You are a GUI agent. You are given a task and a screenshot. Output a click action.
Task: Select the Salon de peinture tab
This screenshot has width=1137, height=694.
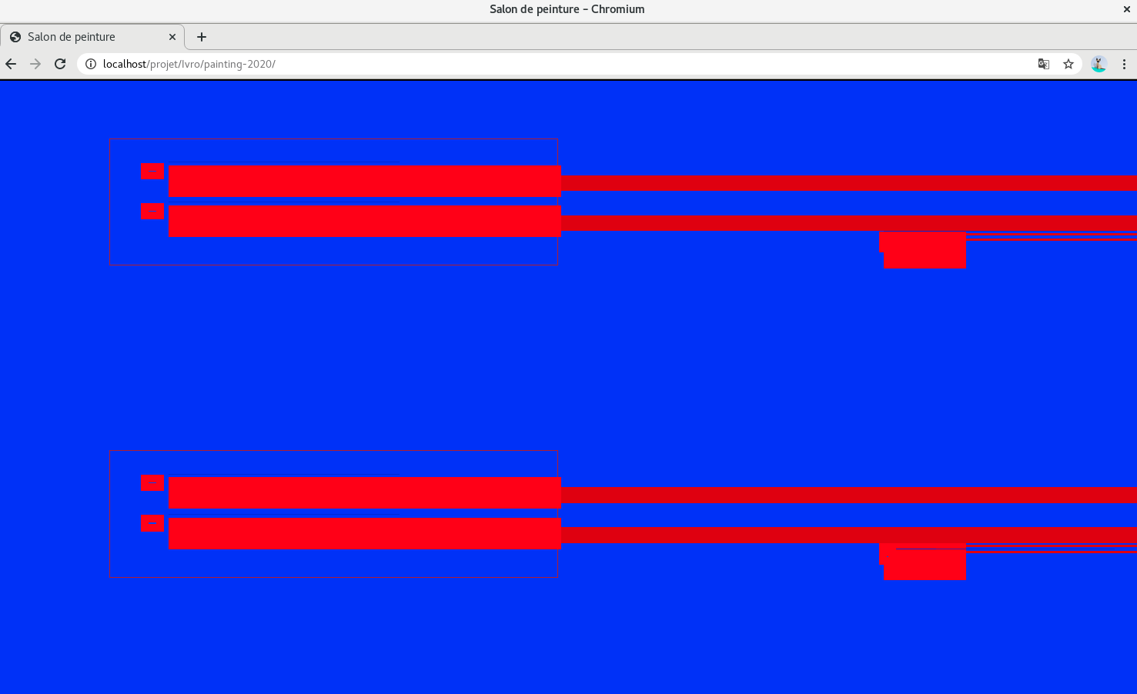[85, 37]
